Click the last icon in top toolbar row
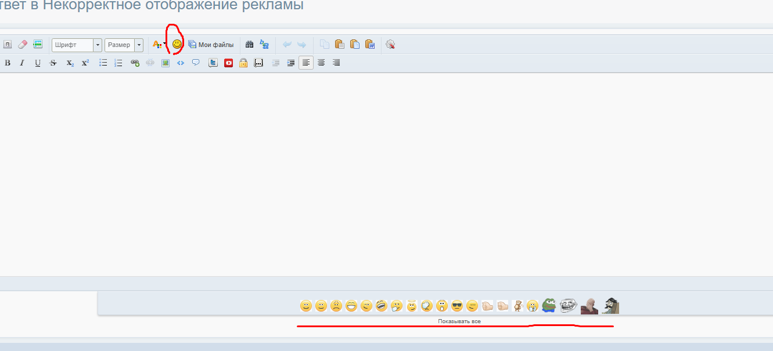The image size is (773, 351). [x=390, y=45]
